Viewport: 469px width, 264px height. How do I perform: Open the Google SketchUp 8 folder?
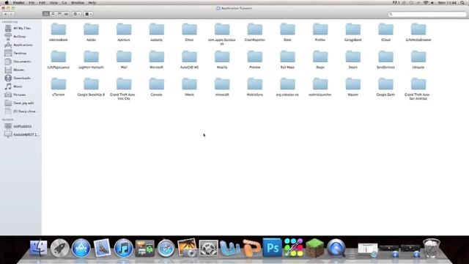(91, 84)
